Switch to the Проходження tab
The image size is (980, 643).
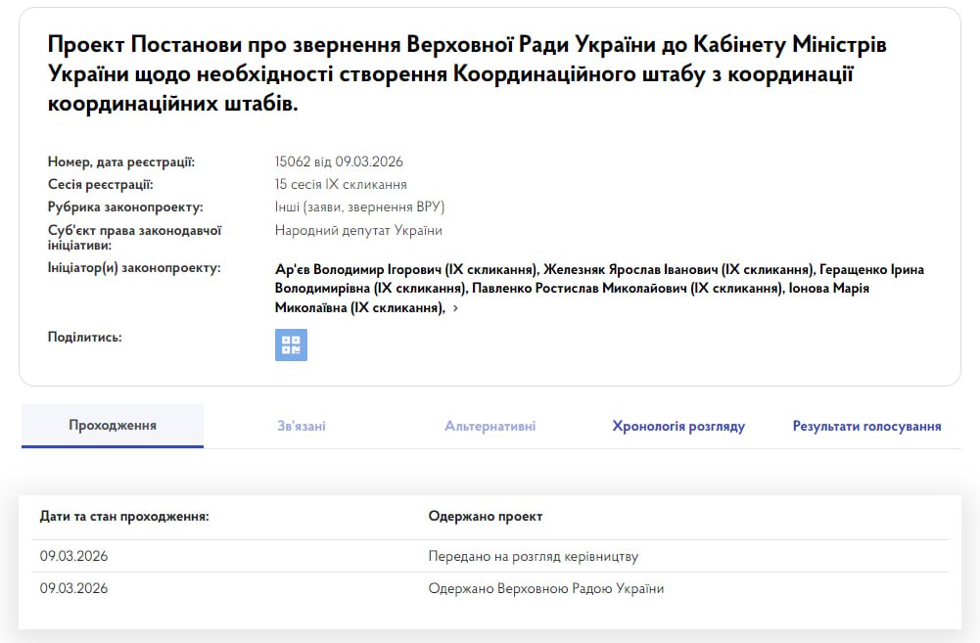[112, 426]
